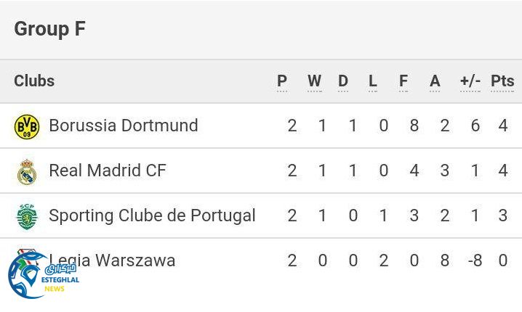The image size is (522, 312).
Task: Click the Clubs column header
Action: pos(34,81)
